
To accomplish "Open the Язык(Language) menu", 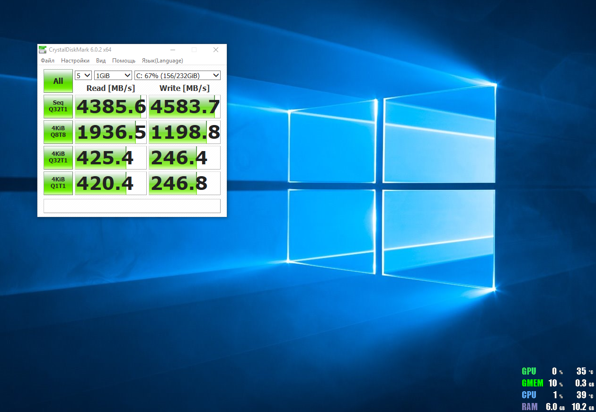I will tap(162, 61).
